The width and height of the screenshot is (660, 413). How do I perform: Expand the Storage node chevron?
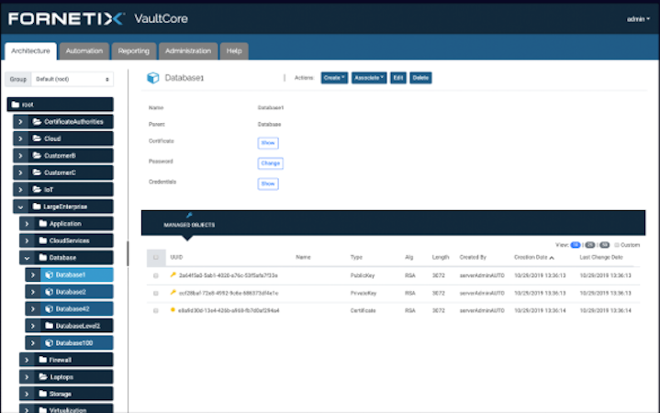(x=27, y=394)
